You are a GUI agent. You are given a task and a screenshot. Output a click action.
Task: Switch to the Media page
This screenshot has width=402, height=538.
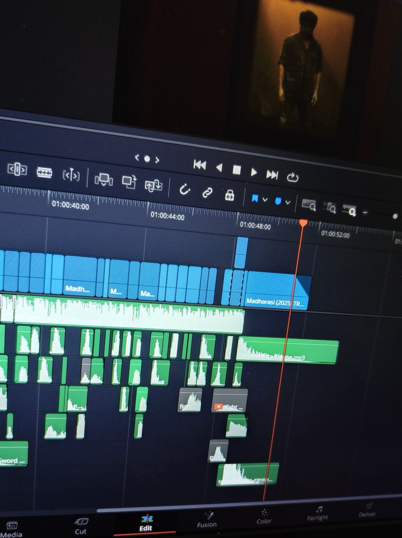click(x=11, y=529)
